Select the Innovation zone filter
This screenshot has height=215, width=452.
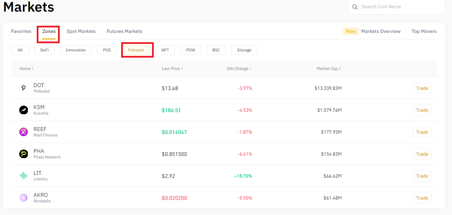(x=76, y=50)
